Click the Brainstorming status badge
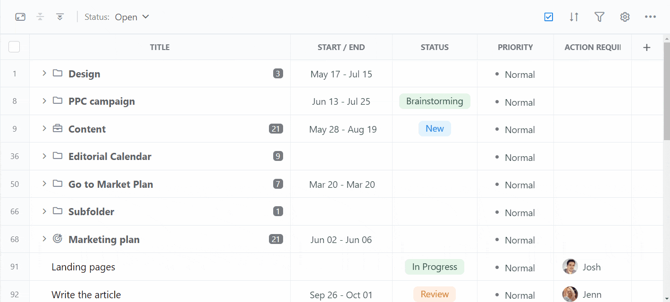 tap(435, 101)
